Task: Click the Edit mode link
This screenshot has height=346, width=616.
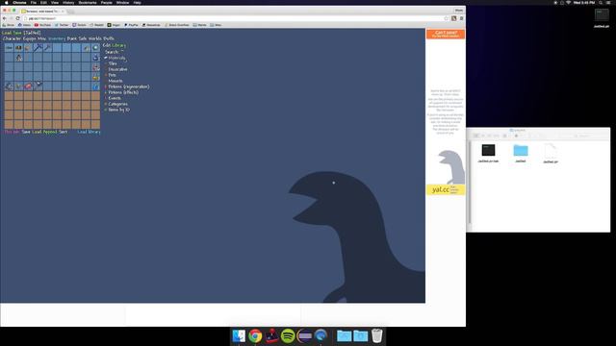Action: (107, 45)
